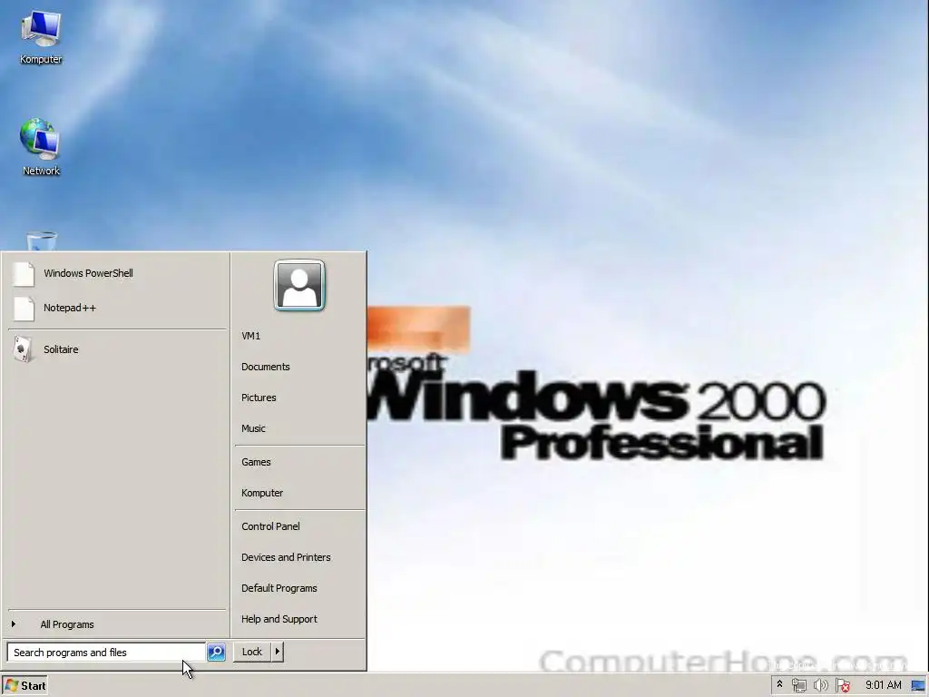The width and height of the screenshot is (929, 697).
Task: Click the Show desktop icon in tray
Action: click(918, 686)
